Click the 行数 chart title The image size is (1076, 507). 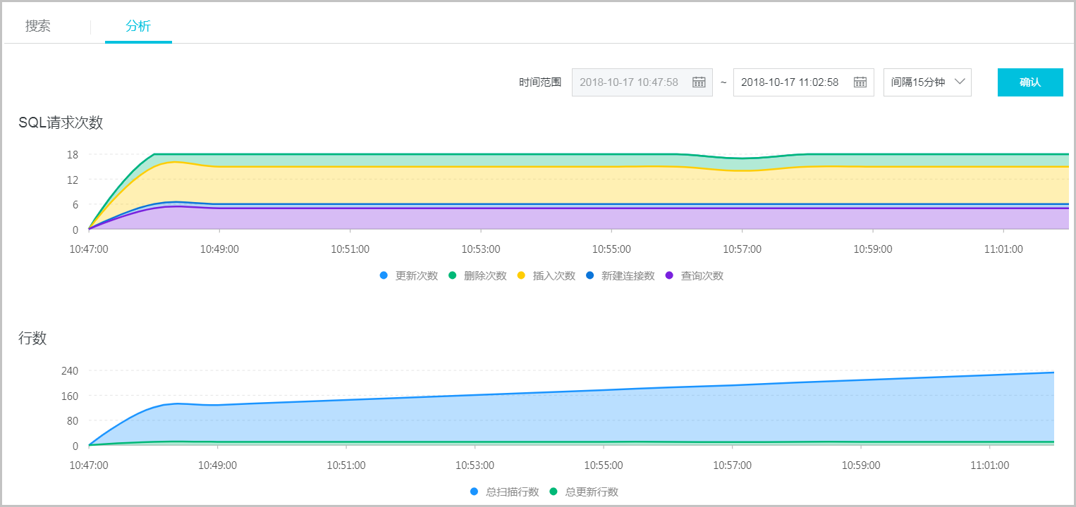tap(32, 338)
